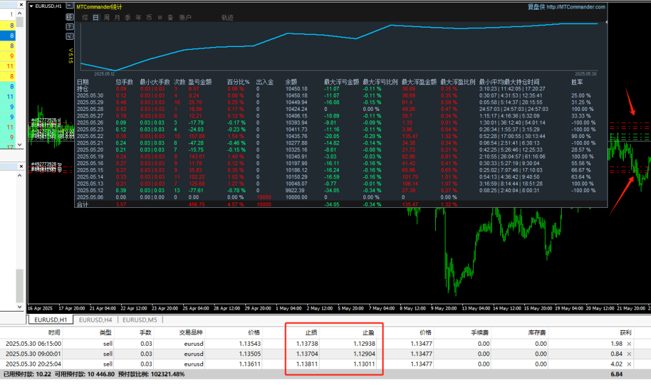
Task: Open the question mark help icon
Action: (x=70, y=27)
